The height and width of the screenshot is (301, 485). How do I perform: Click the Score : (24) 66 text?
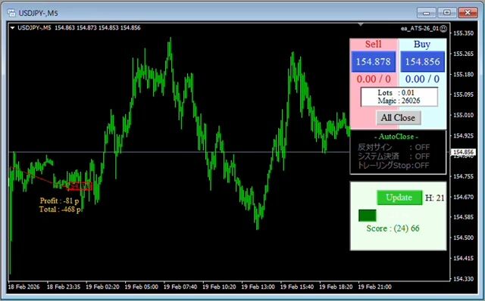[393, 228]
